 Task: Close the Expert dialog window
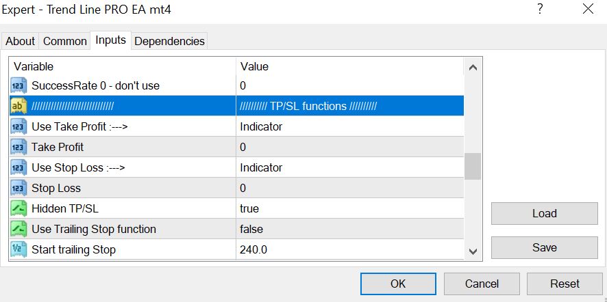(x=588, y=10)
